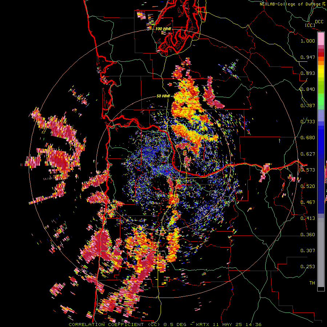Select the 0.413 scale value

tap(308, 218)
